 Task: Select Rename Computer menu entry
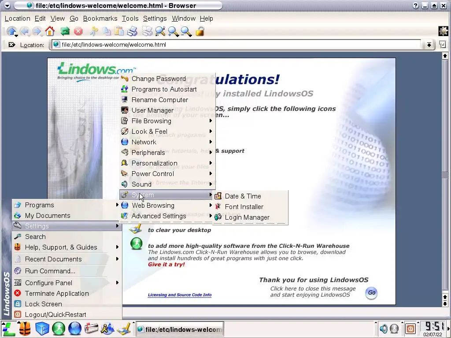click(x=167, y=100)
